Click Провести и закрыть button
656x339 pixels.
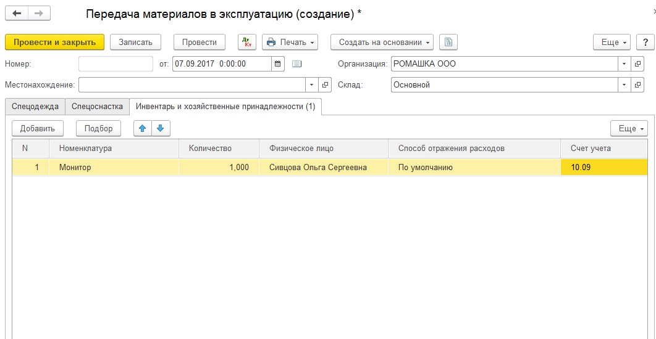click(54, 42)
